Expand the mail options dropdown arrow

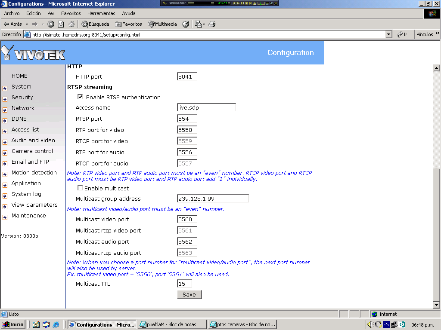203,24
